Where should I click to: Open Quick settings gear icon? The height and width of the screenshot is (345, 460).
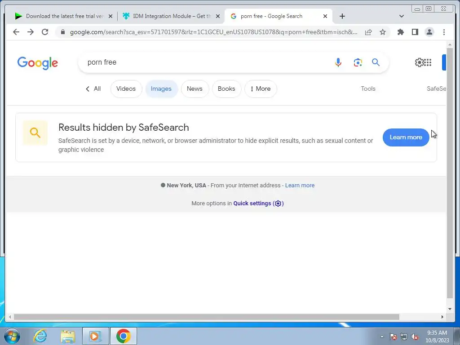[x=419, y=62]
